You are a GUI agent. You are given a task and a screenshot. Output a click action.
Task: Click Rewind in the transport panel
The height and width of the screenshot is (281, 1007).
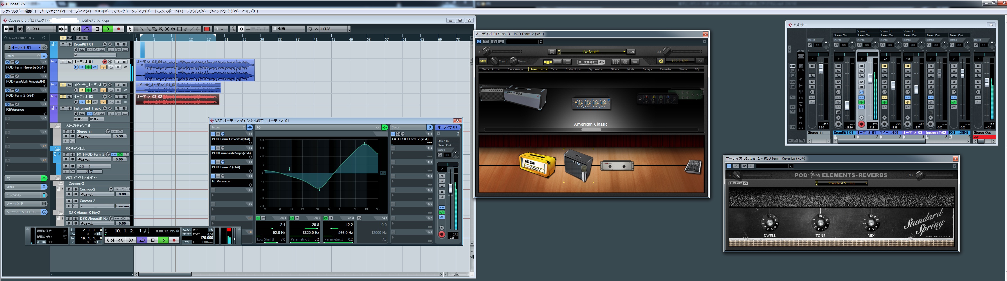click(120, 241)
